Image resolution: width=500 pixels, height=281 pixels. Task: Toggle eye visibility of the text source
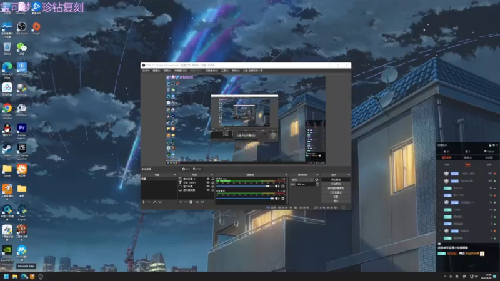coord(208,182)
